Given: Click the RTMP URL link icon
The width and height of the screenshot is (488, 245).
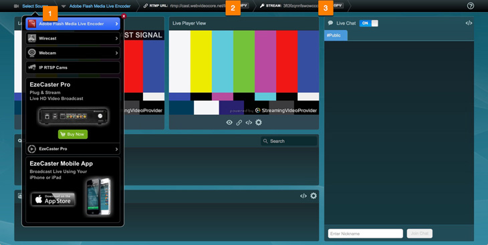Looking at the screenshot, I should pos(146,5).
